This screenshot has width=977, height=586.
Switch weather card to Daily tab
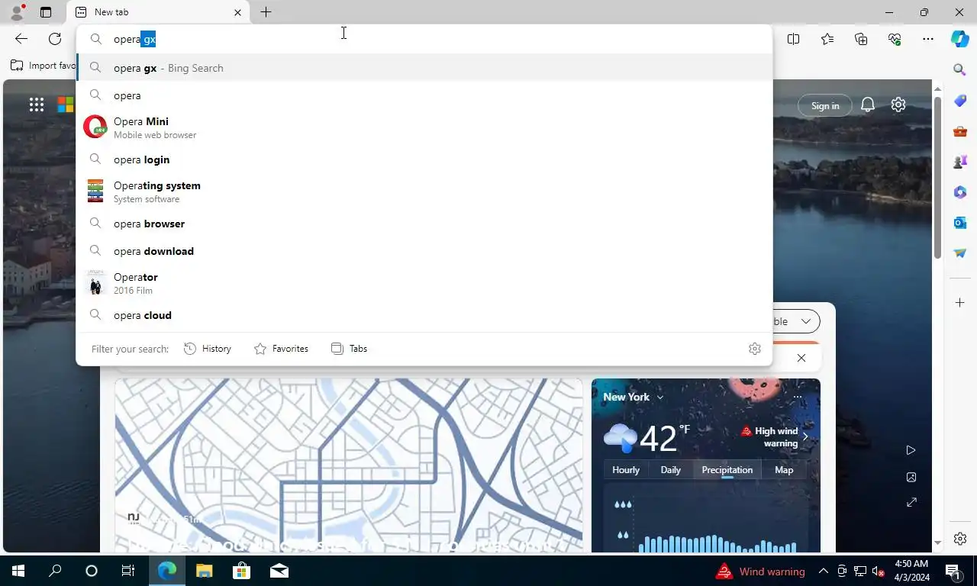click(671, 470)
